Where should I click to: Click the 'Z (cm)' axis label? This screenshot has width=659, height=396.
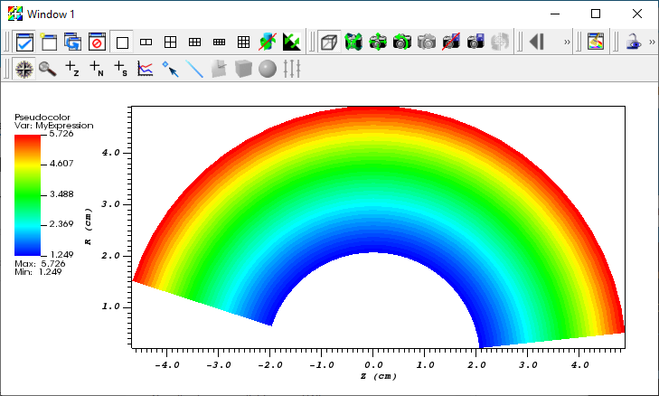(379, 376)
